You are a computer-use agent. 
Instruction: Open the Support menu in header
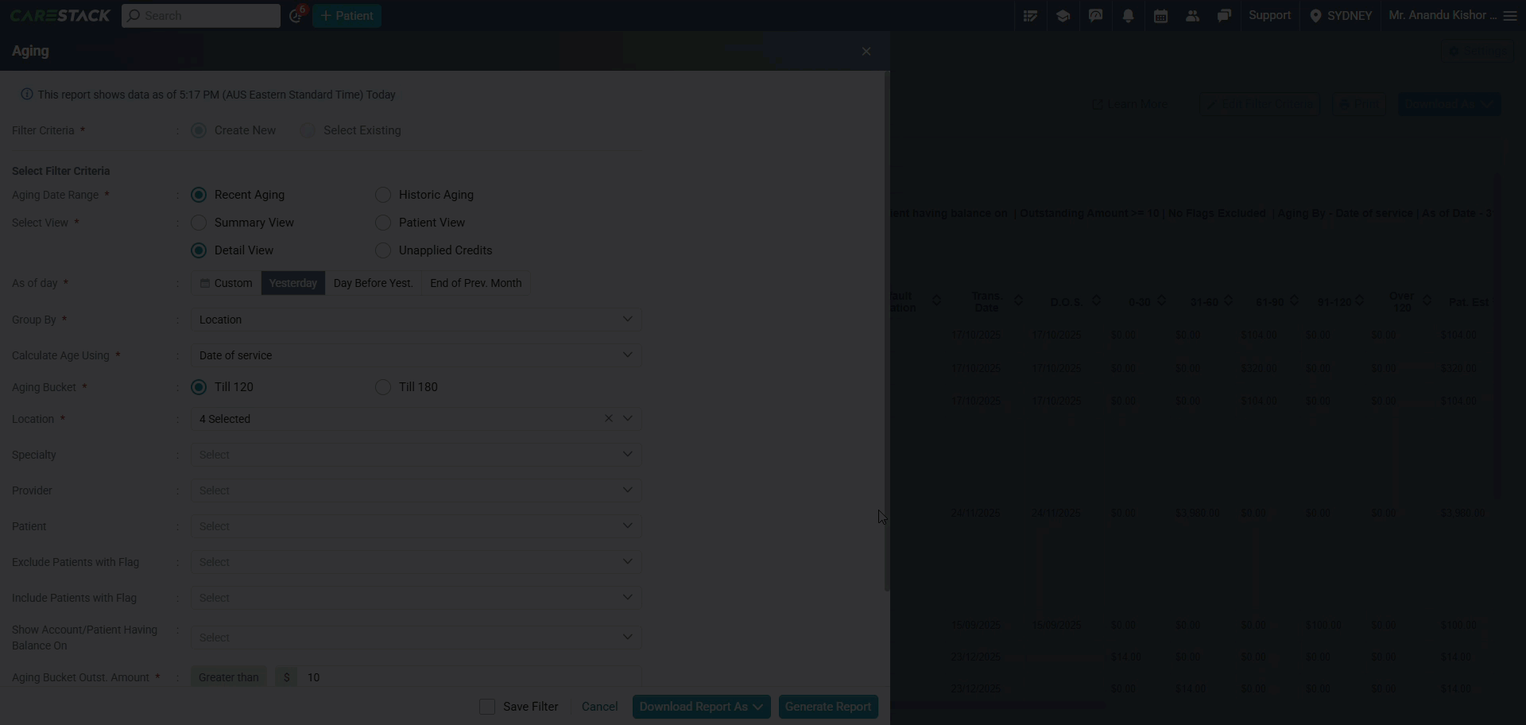1269,15
